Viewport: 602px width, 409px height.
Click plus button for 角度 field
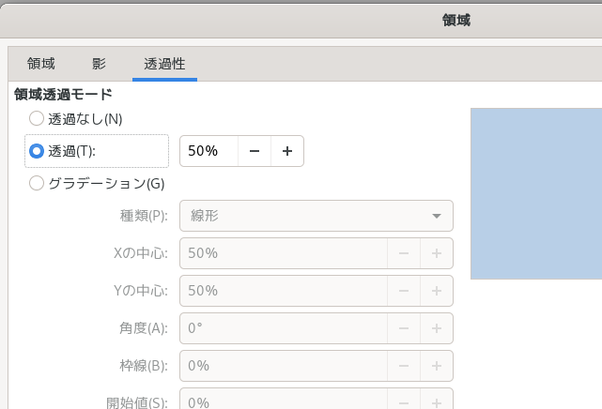[x=437, y=328]
